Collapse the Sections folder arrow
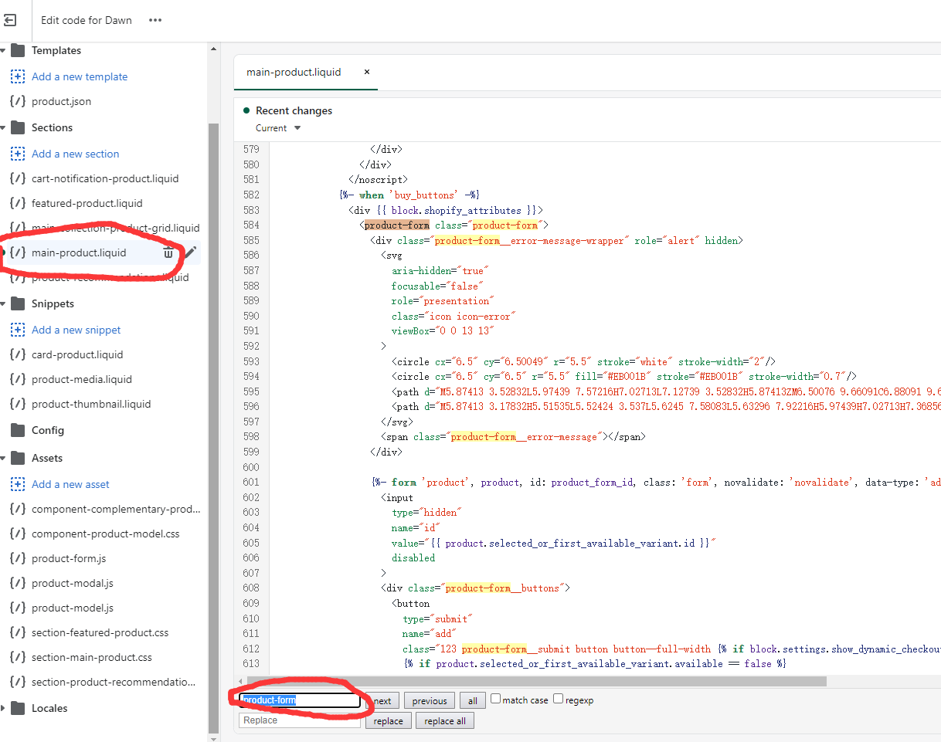Image resolution: width=941 pixels, height=742 pixels. (x=3, y=127)
